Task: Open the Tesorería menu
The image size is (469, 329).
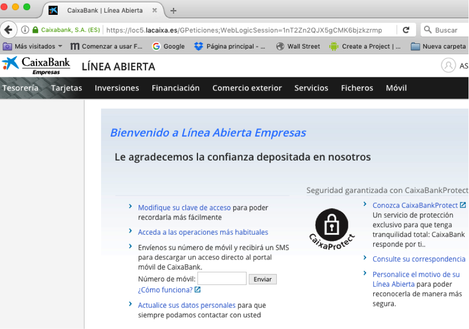Action: pyautogui.click(x=20, y=88)
